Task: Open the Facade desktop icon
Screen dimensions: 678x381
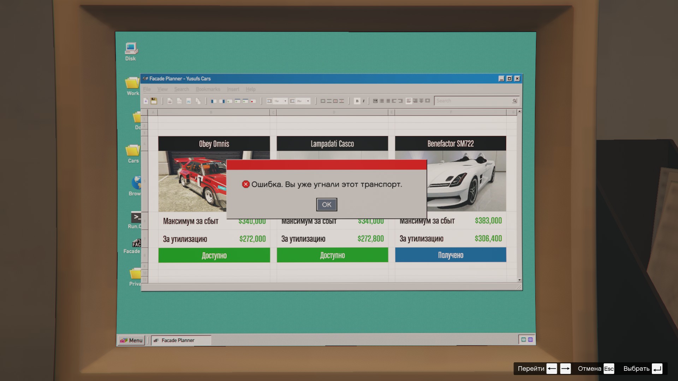Action: [133, 246]
